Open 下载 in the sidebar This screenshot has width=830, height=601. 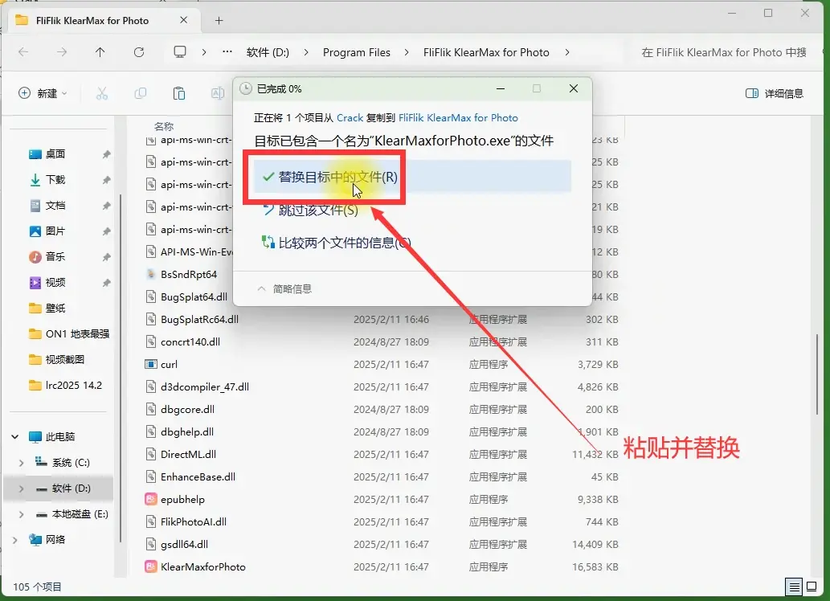tap(55, 179)
